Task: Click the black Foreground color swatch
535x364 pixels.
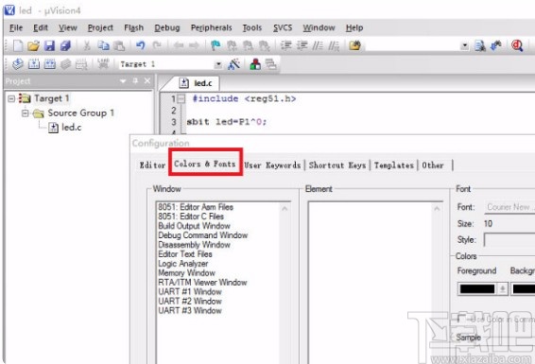Action: (x=477, y=289)
